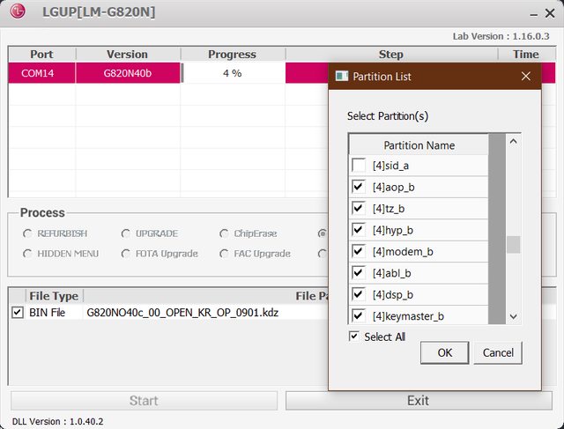This screenshot has width=564, height=429.
Task: Select the COM14 port row
Action: 41,73
